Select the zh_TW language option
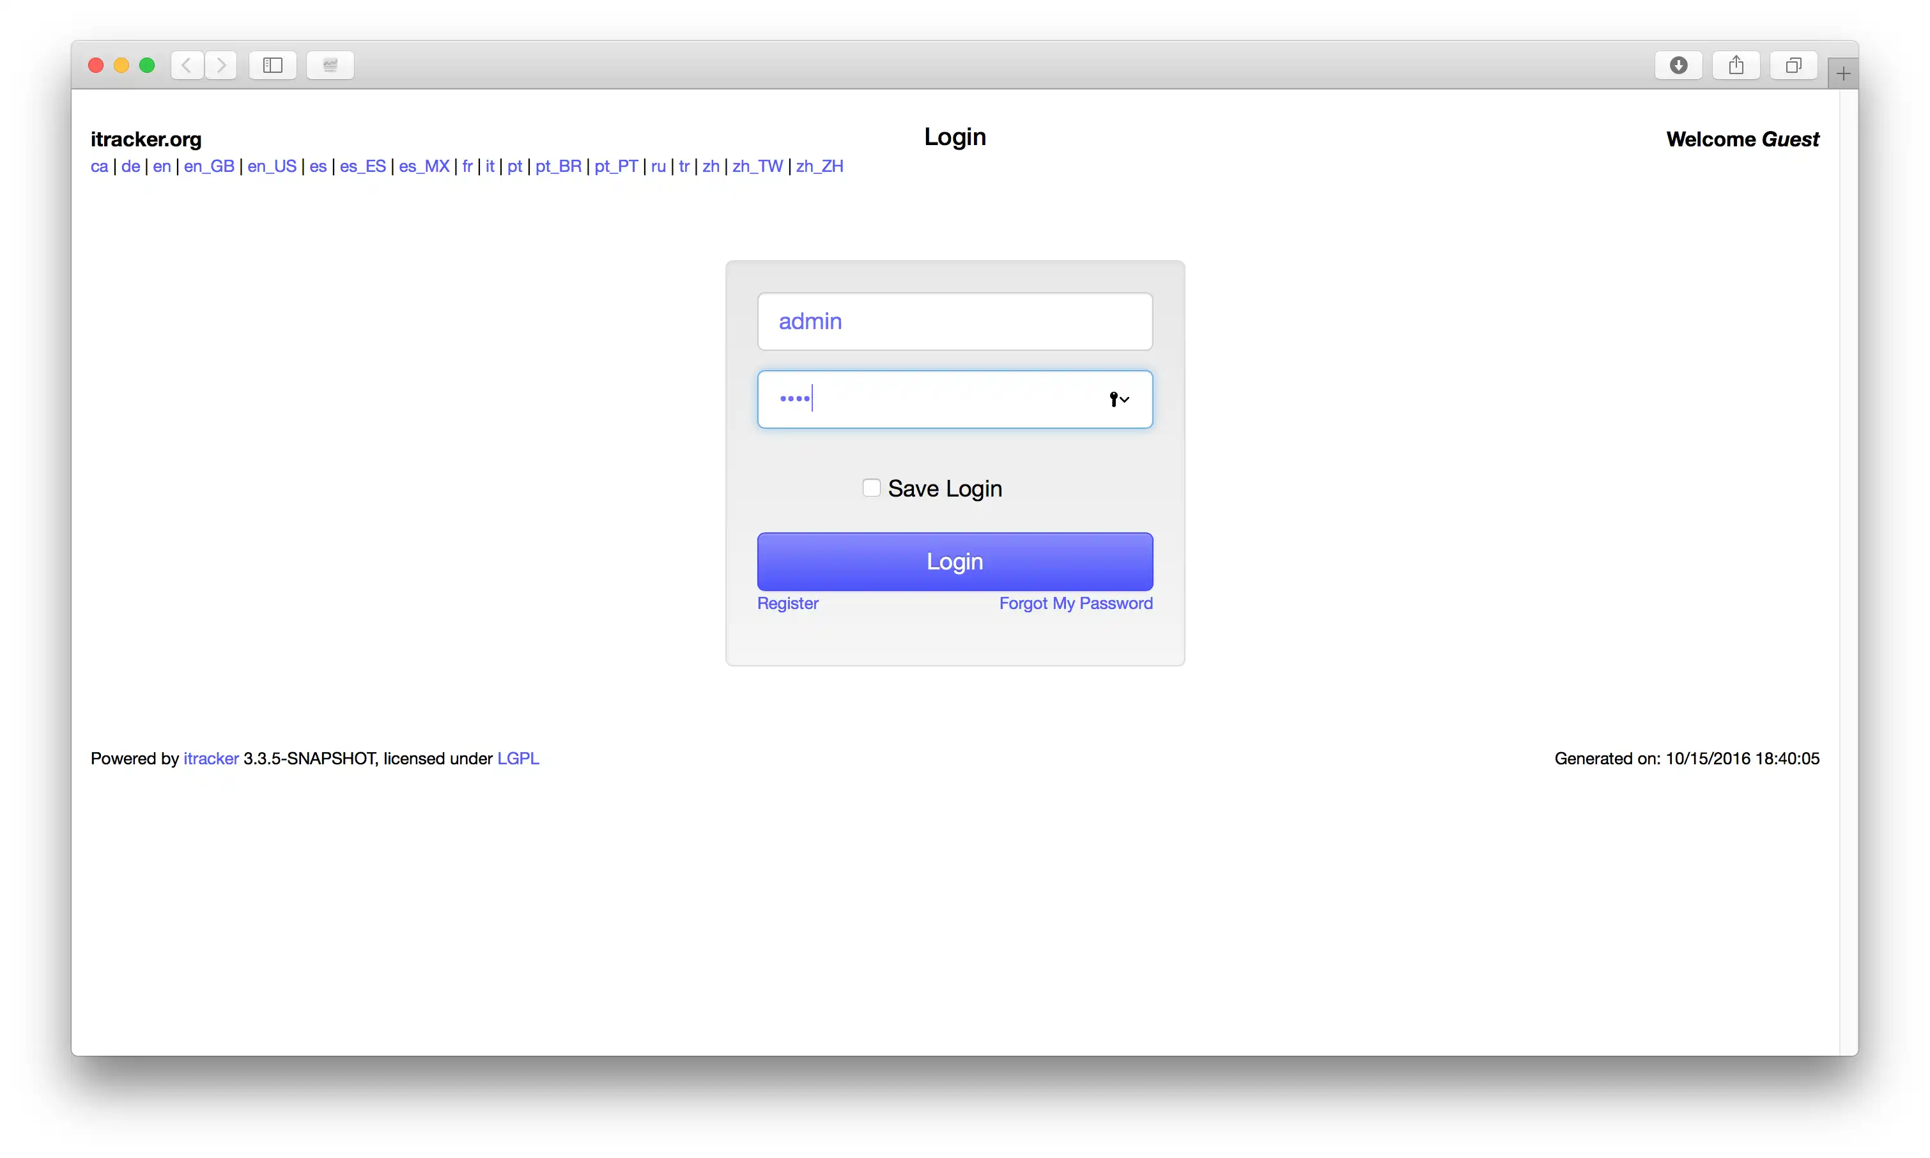 pyautogui.click(x=758, y=166)
